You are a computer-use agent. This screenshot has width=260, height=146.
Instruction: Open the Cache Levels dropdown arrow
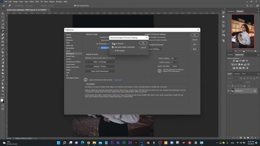[x=178, y=62]
